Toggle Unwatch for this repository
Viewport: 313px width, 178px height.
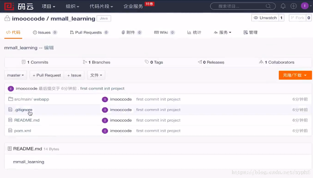point(265,18)
